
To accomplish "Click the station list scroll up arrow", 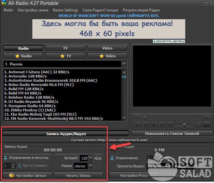I will click(x=124, y=72).
